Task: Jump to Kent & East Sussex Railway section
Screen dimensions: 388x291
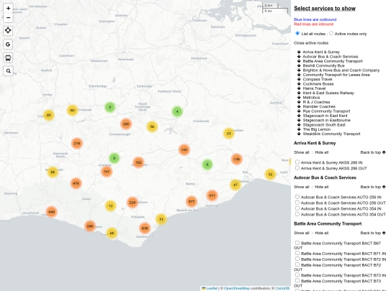Action: tap(328, 93)
